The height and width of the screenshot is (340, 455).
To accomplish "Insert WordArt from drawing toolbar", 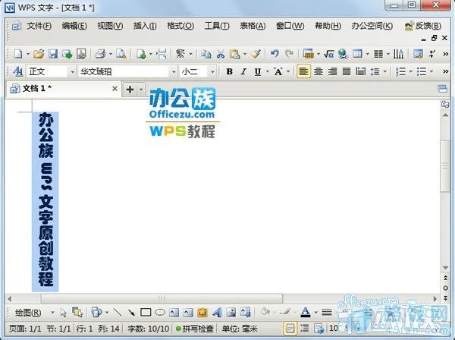I will pyautogui.click(x=217, y=313).
